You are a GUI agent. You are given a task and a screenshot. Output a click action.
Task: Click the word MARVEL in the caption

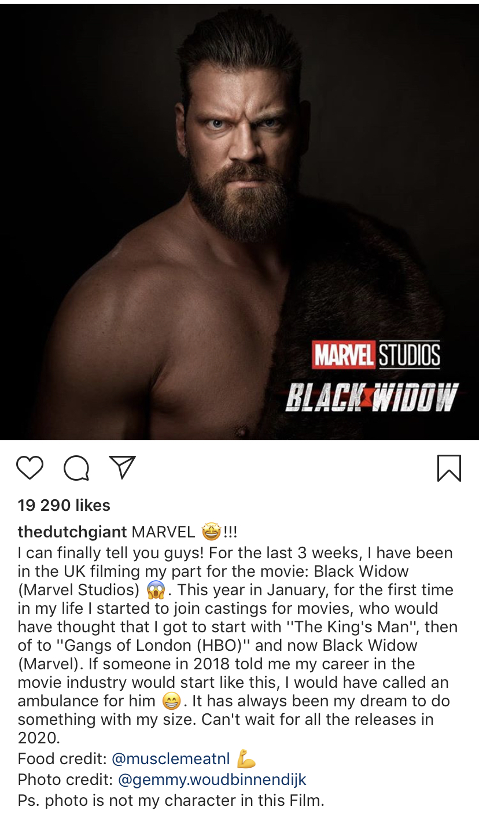pyautogui.click(x=164, y=532)
